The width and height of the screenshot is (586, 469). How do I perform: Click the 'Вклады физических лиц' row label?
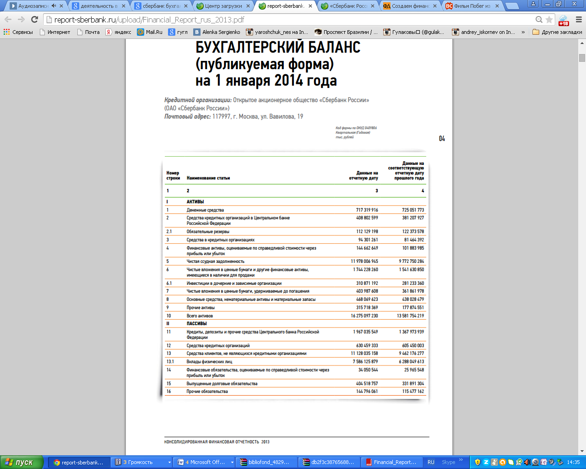[209, 362]
